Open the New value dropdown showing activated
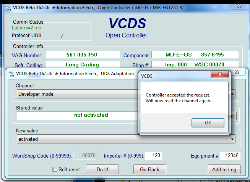The height and width of the screenshot is (182, 250). click(126, 139)
